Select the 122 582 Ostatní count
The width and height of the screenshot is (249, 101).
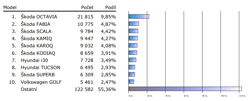coord(84,89)
